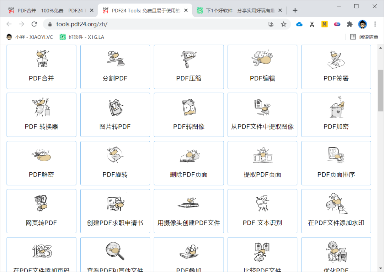Select the PDF加密 encrypt tool

(336, 115)
